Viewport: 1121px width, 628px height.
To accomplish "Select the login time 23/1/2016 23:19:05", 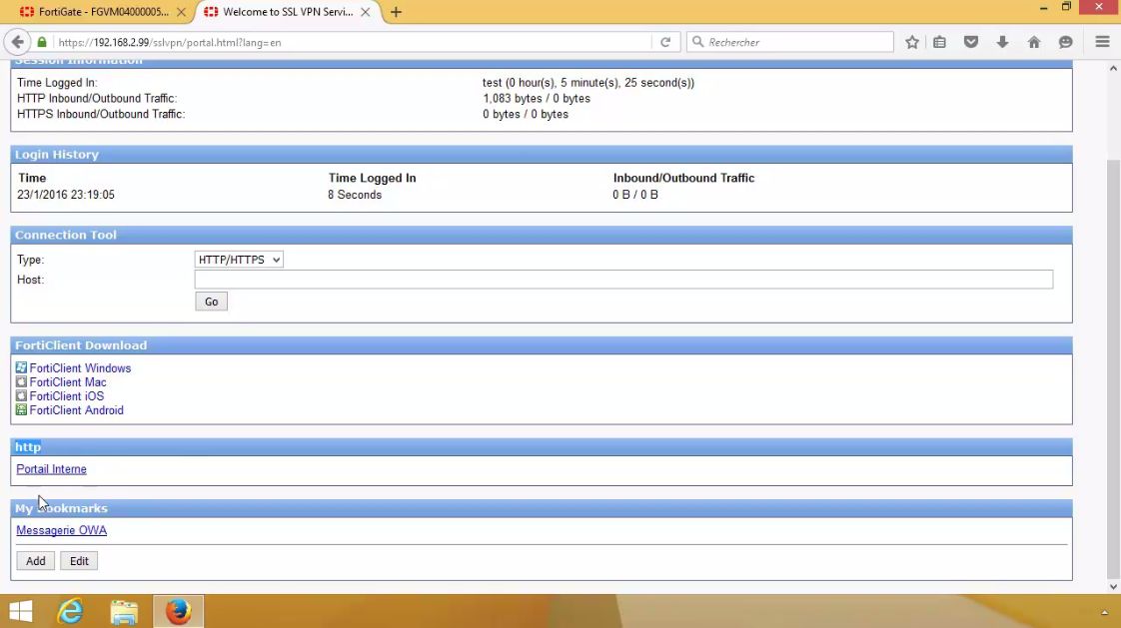I will point(66,195).
